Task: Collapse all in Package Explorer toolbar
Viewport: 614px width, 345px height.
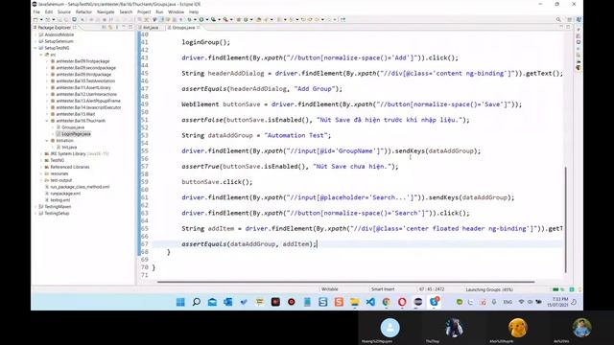Action: click(104, 28)
